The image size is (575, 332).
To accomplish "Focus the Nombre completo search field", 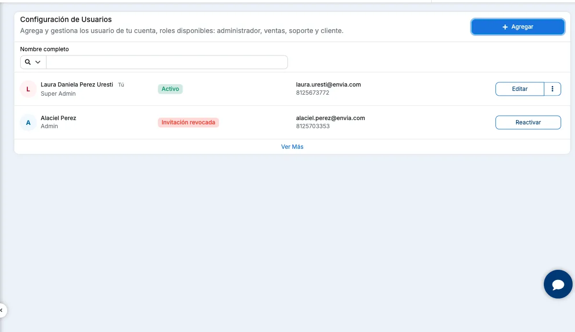I will (x=167, y=62).
